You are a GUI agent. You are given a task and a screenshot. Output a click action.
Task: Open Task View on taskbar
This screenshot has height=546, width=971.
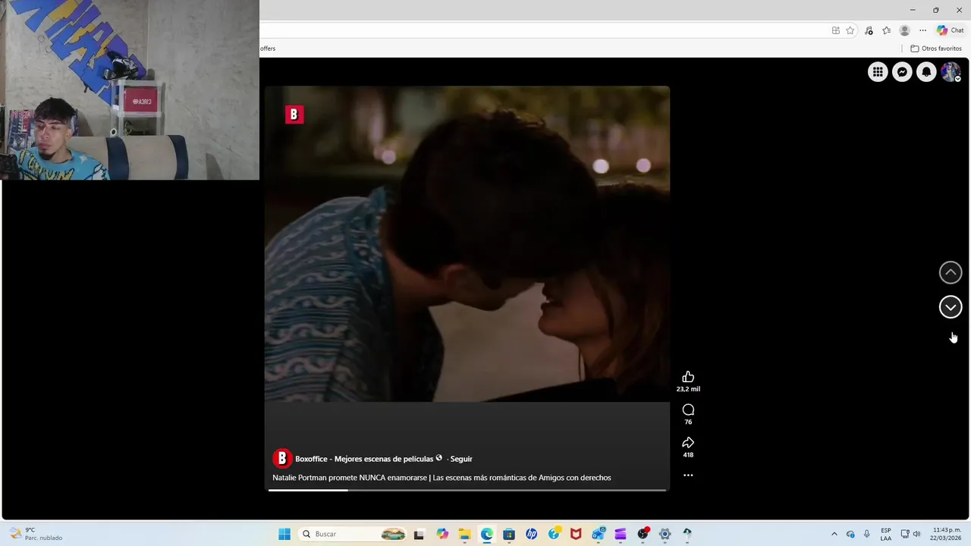pos(419,534)
